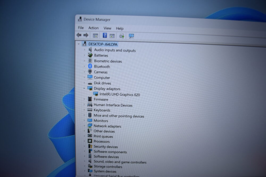This screenshot has height=177, width=266.
Task: Click the Storage controllers icon
Action: tap(90, 166)
